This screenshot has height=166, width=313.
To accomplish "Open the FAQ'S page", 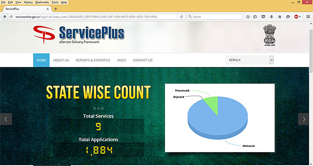I will (x=122, y=60).
